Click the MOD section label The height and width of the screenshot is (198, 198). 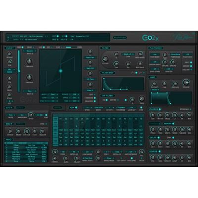click(8, 140)
